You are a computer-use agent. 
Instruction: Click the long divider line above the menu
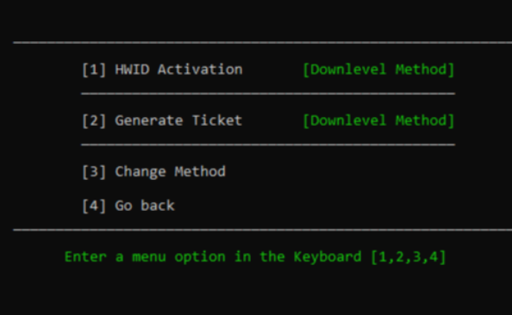(263, 42)
